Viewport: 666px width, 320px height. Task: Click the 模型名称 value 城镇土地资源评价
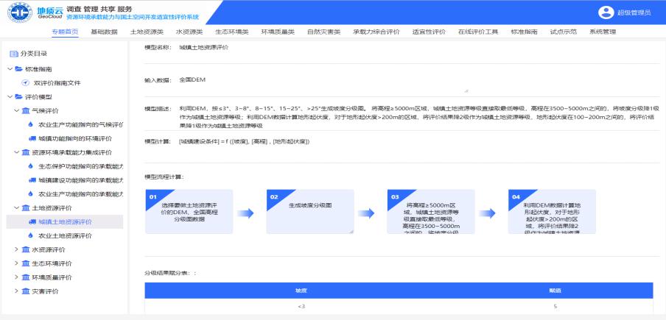[204, 48]
